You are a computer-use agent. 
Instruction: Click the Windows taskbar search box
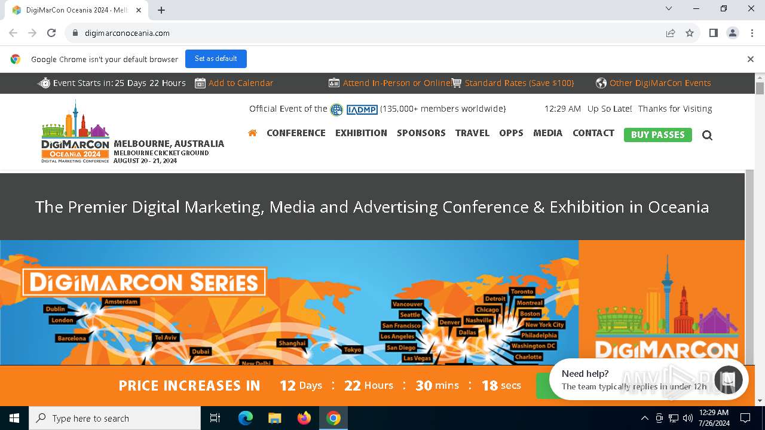115,418
